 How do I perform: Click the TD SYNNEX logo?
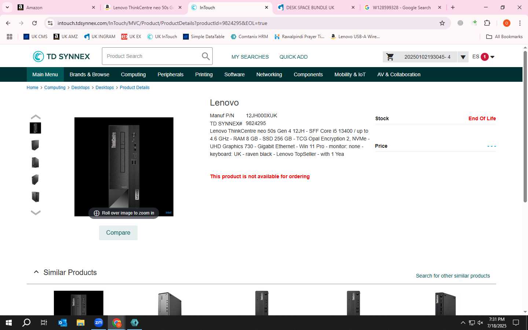coord(61,56)
